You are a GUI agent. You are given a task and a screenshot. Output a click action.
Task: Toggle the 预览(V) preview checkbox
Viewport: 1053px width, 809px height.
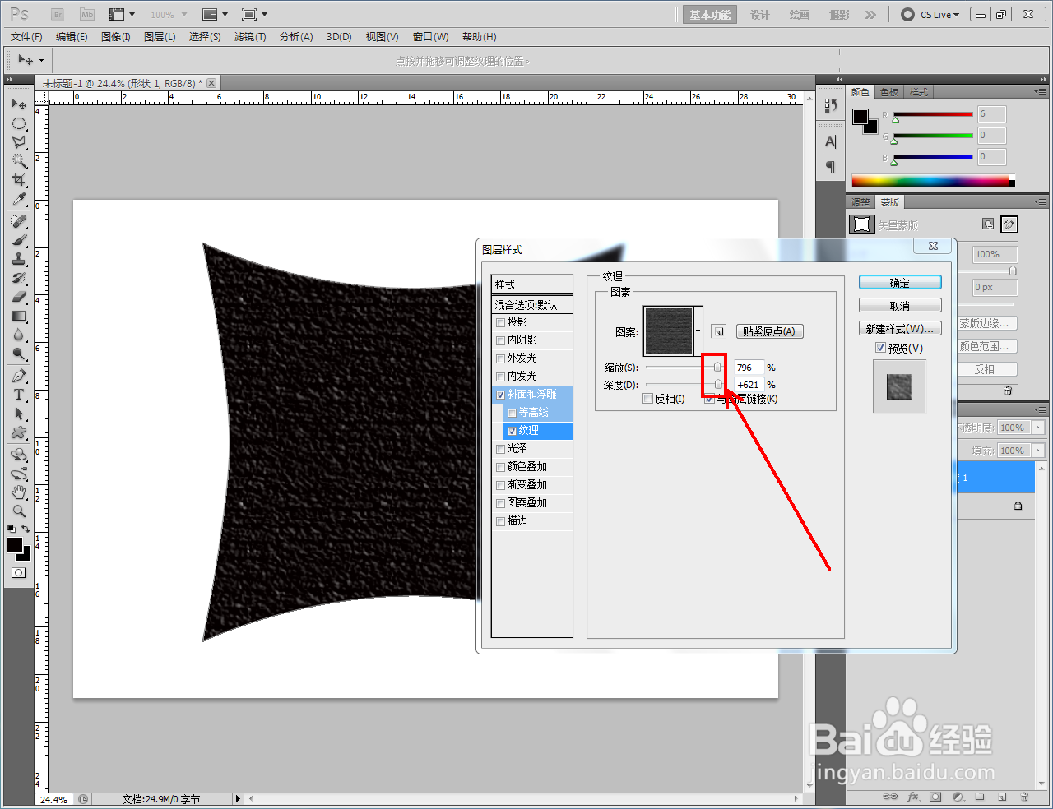pos(881,348)
